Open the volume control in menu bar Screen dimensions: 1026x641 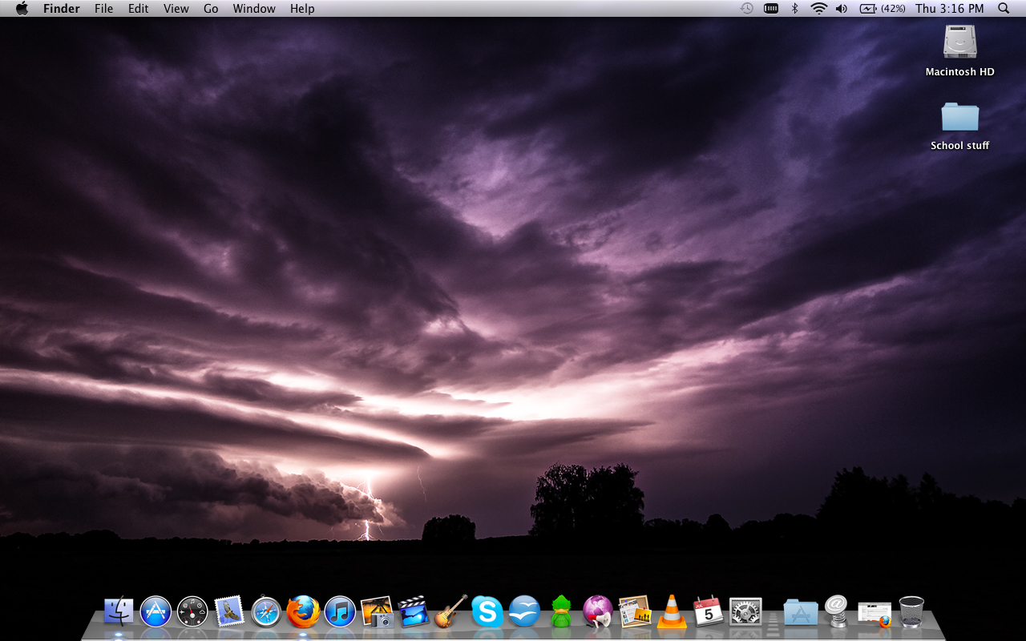point(842,9)
